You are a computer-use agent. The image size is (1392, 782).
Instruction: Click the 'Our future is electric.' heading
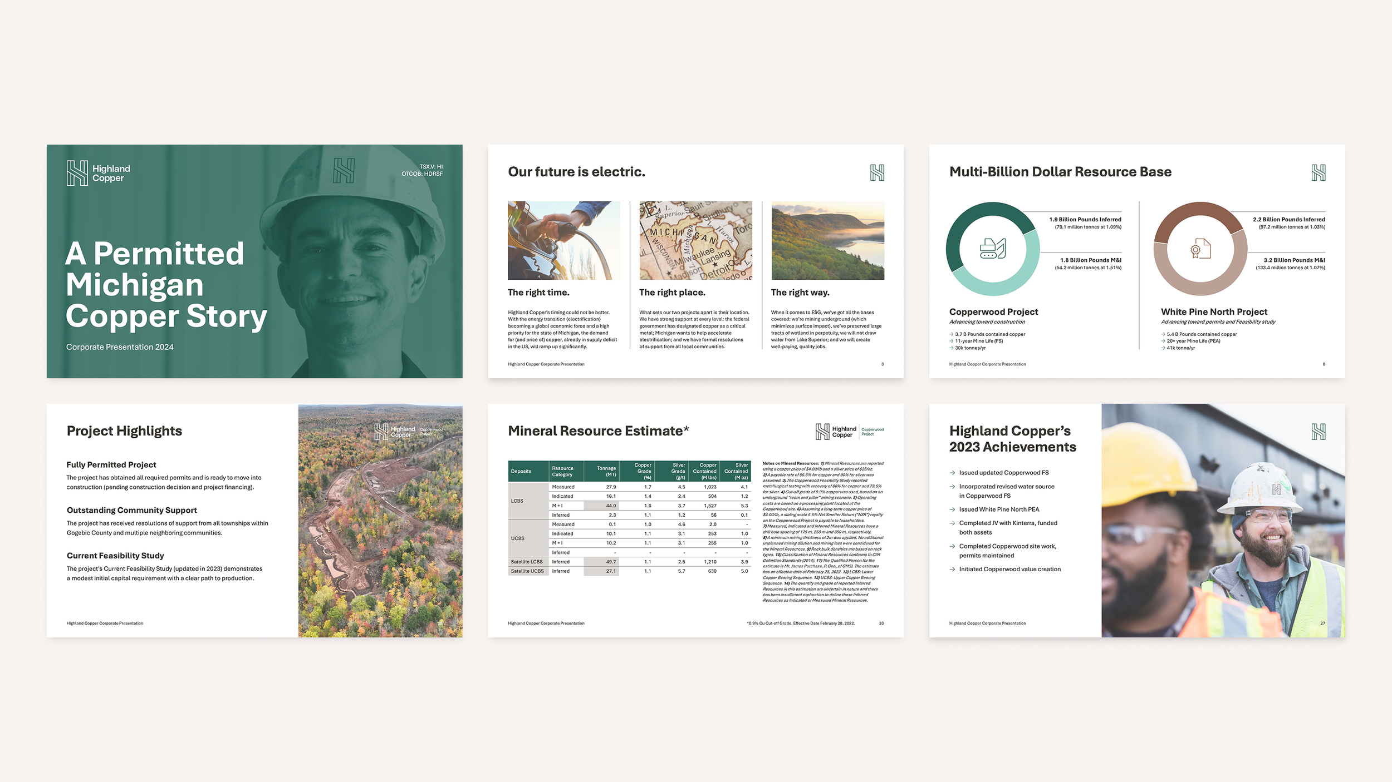(576, 172)
